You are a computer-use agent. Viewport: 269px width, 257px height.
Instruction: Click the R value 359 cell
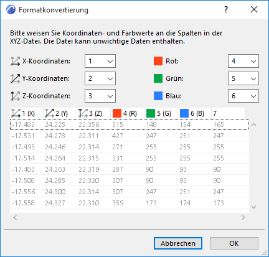click(x=118, y=203)
